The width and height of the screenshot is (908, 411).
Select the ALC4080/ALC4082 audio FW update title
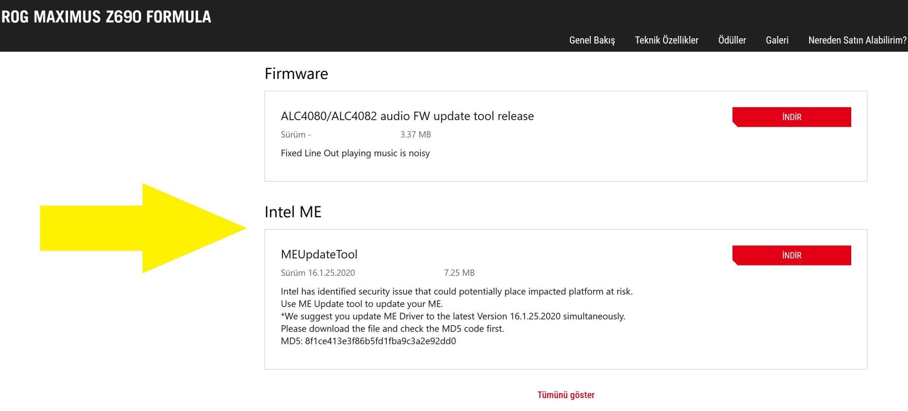(407, 116)
